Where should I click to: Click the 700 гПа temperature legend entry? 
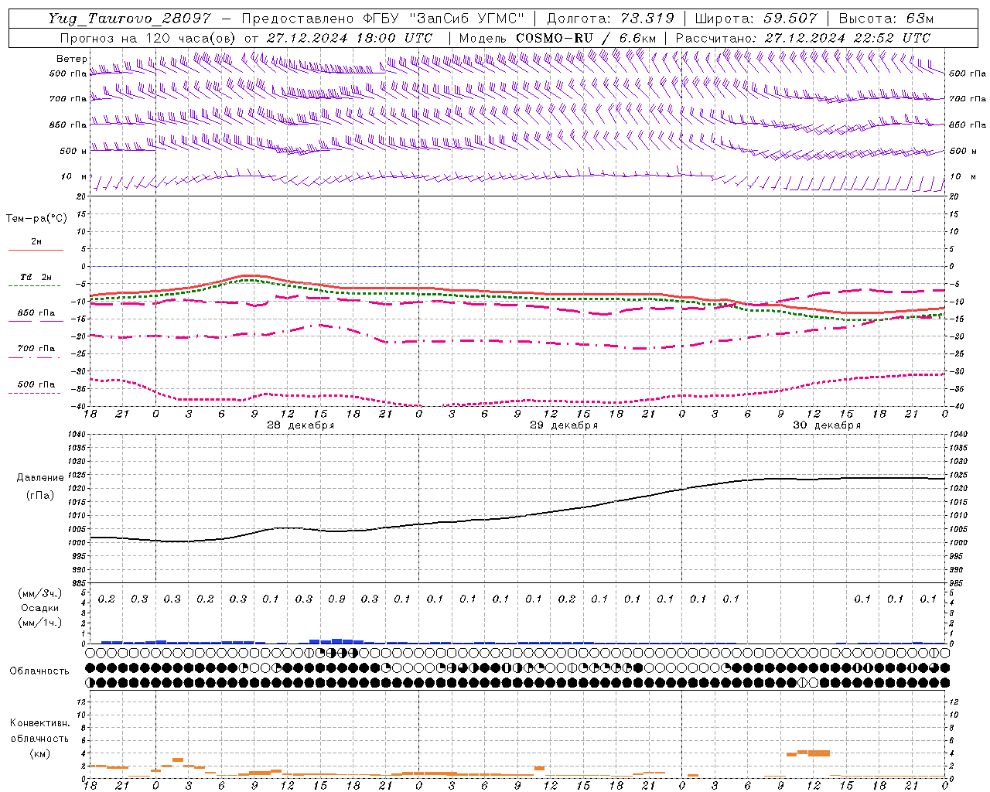[36, 352]
